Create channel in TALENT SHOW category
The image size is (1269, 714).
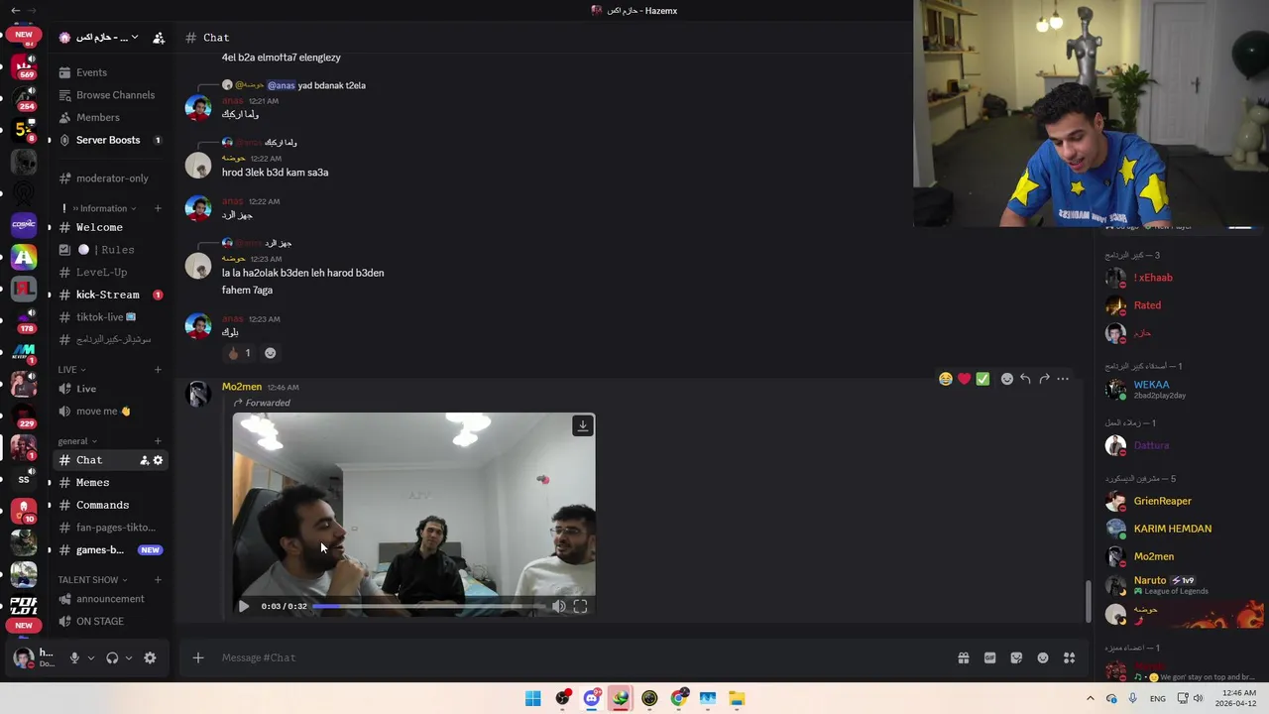point(158,579)
